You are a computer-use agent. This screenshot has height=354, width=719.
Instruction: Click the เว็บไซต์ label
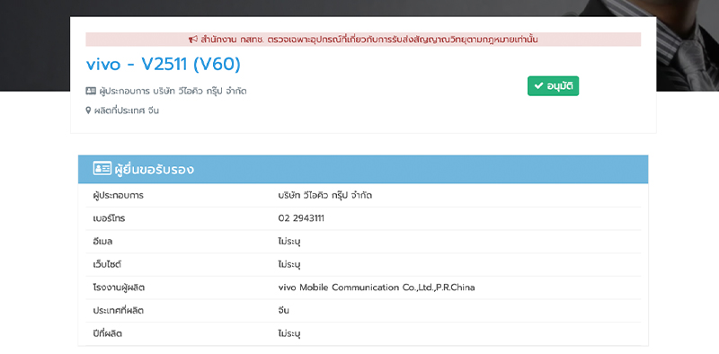pos(107,264)
